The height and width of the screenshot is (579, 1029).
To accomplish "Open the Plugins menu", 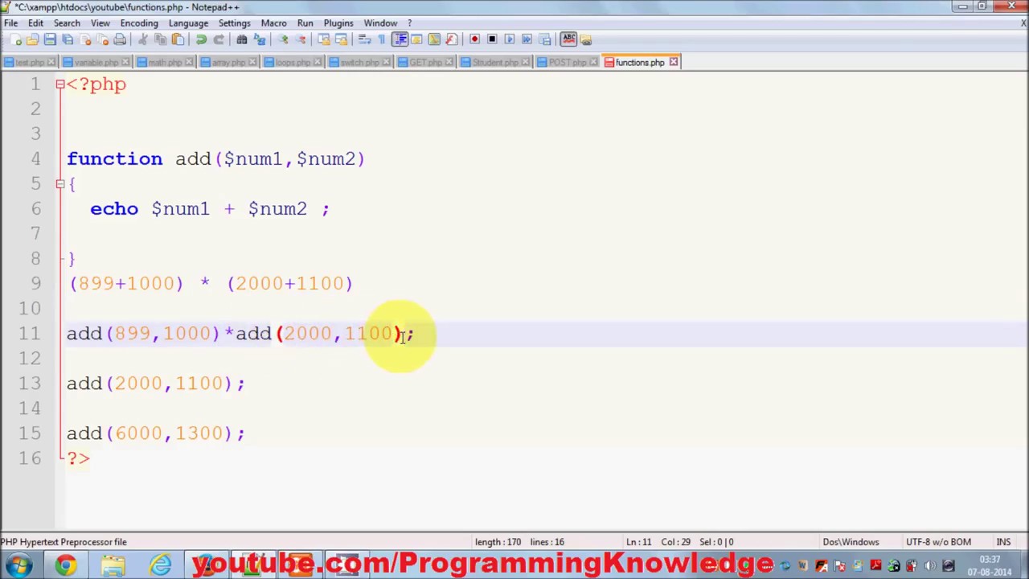I will (338, 23).
